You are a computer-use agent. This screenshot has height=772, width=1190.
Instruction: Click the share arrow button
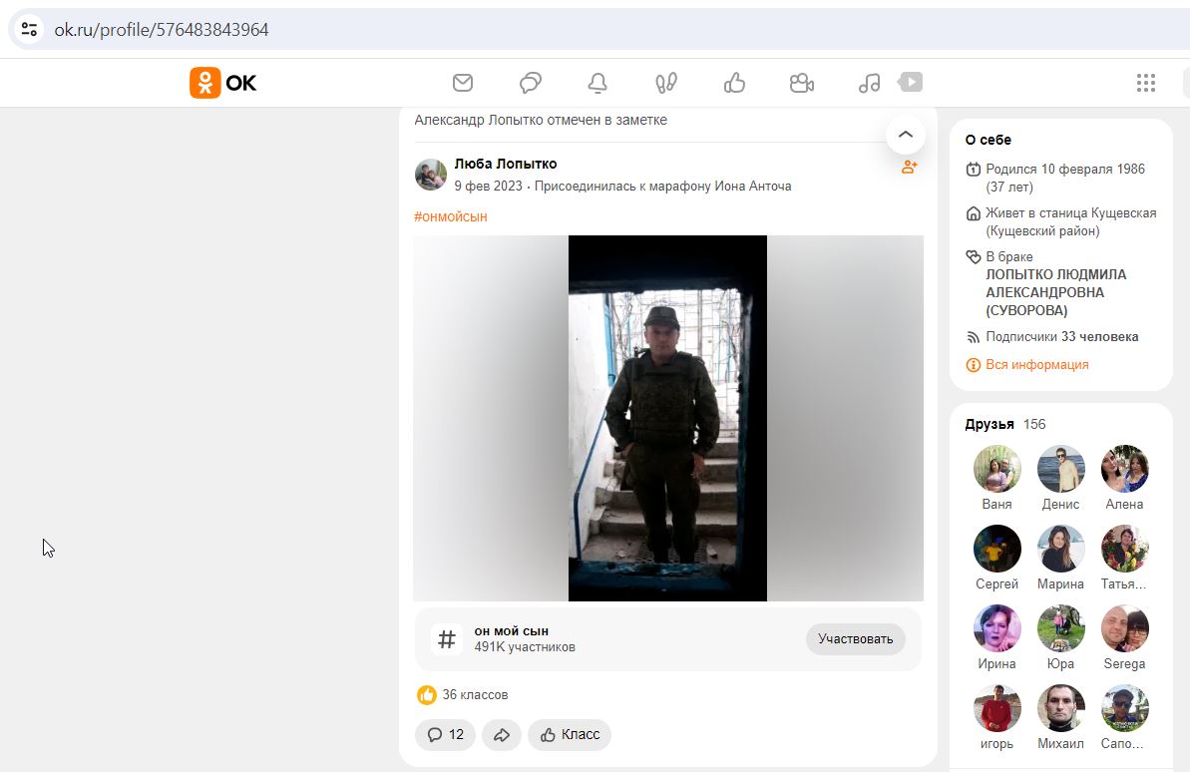click(x=502, y=735)
